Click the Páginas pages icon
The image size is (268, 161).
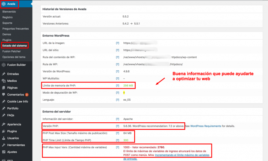point(4,88)
